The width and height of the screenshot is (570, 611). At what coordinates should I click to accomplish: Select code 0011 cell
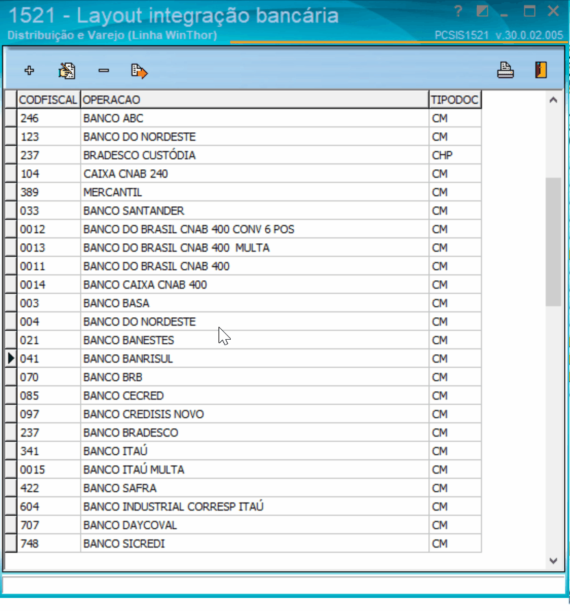click(x=49, y=266)
